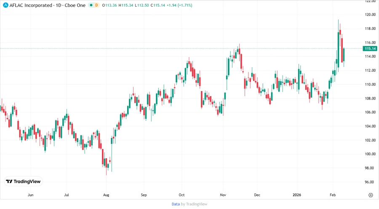The image size is (379, 209).
Task: Select the 106.00 price axis label
Action: (x=370, y=112)
